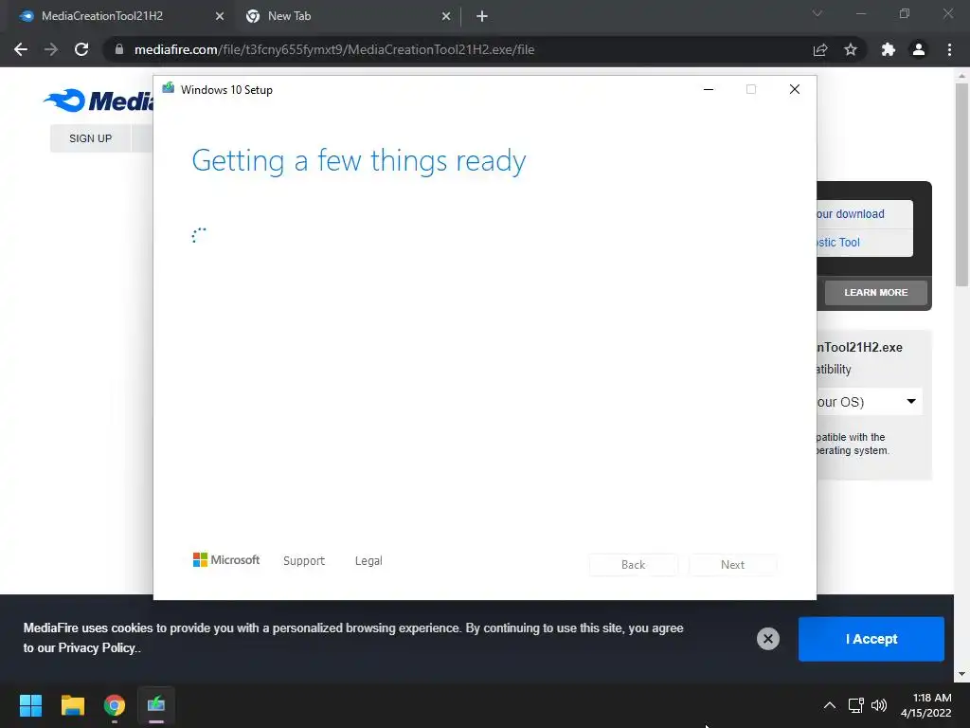The image size is (970, 728).
Task: Select Windows Setup taskbar icon
Action: pyautogui.click(x=156, y=705)
